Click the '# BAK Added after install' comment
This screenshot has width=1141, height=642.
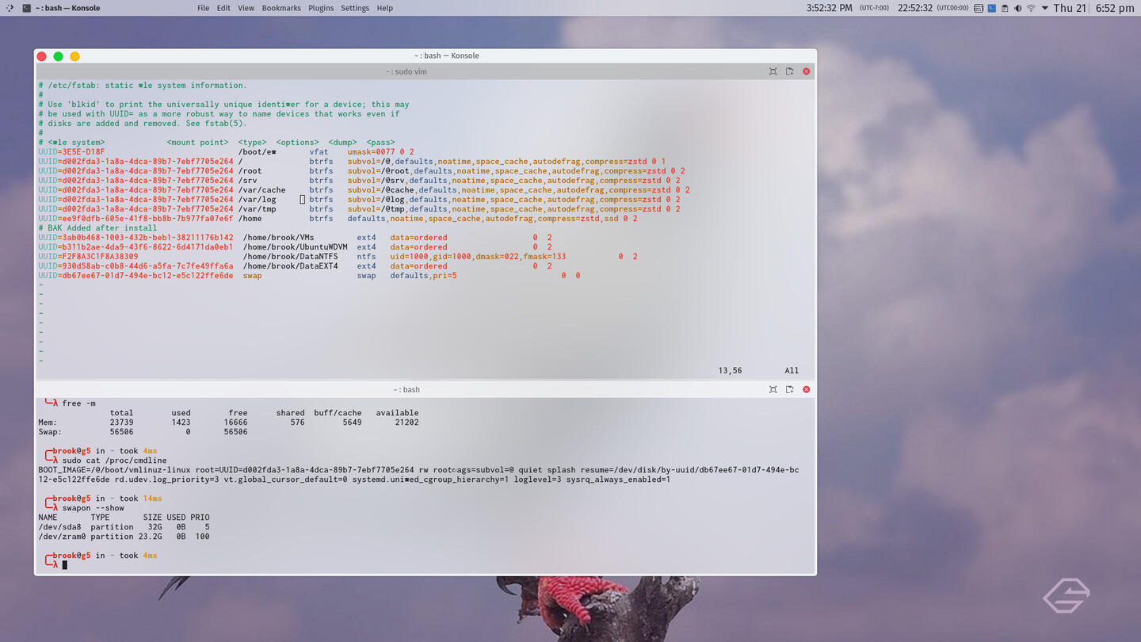point(97,228)
